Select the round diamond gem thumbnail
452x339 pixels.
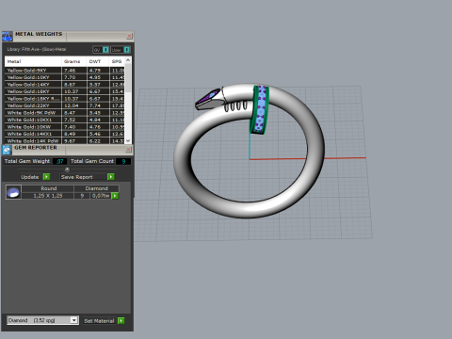pyautogui.click(x=13, y=192)
